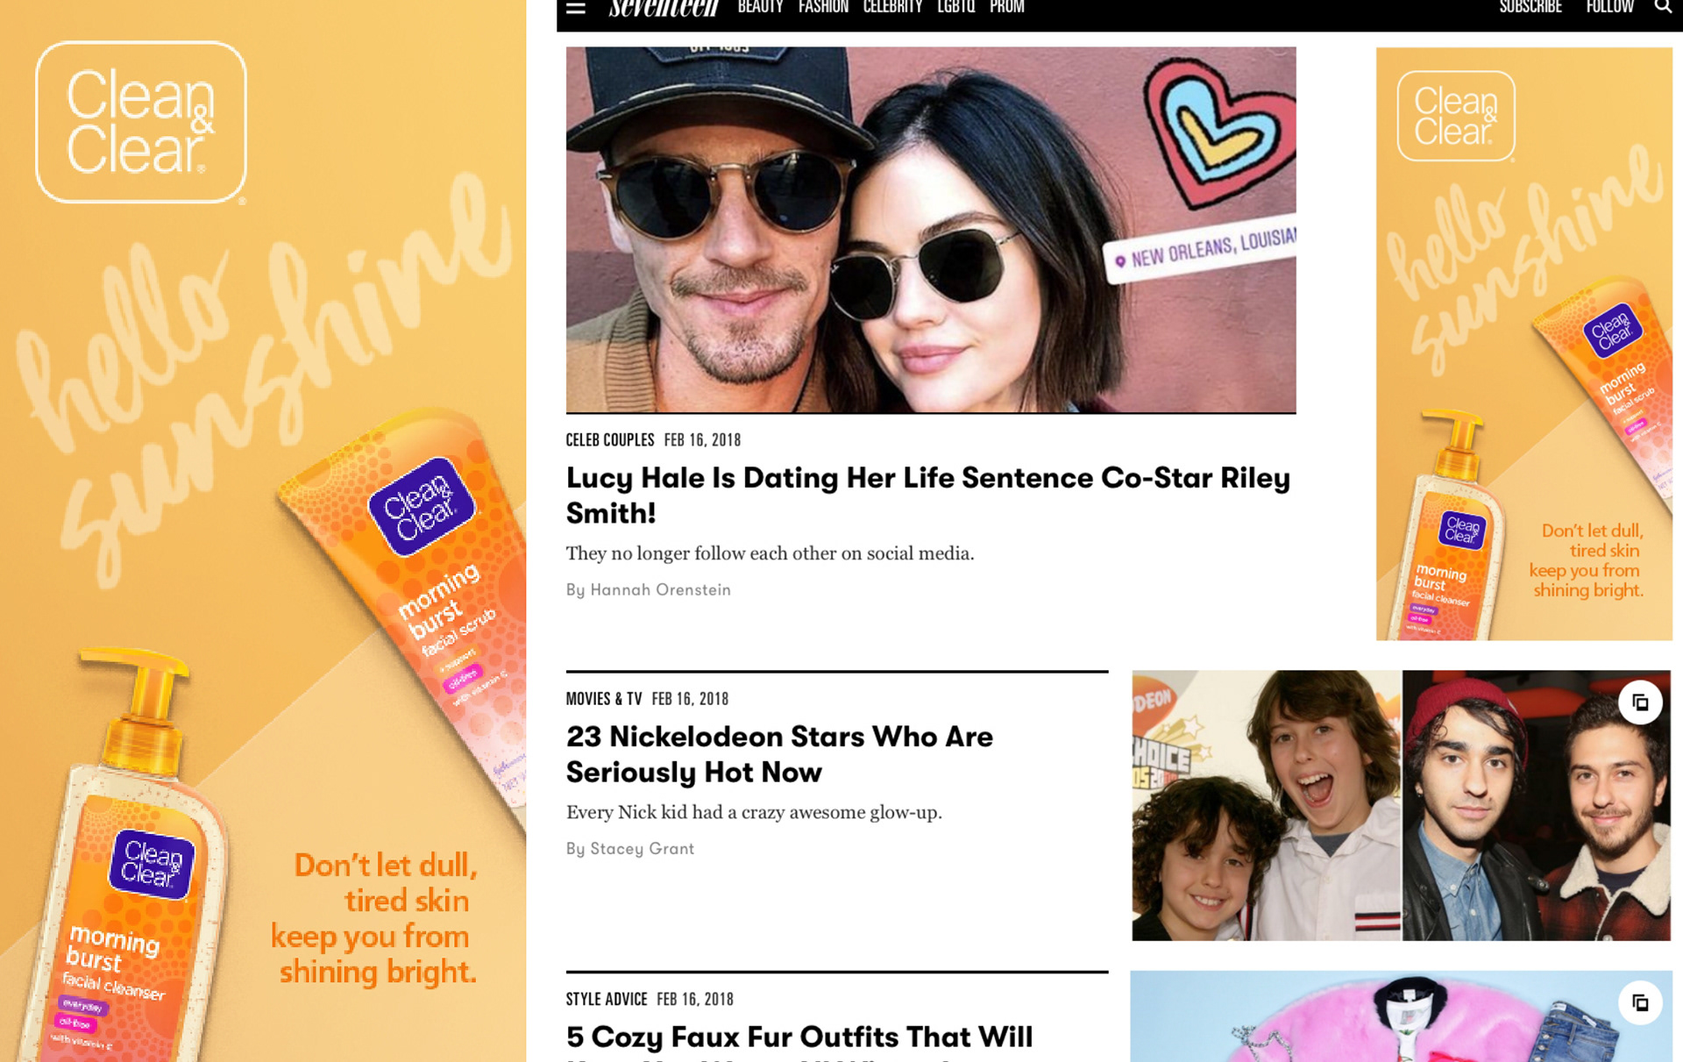Open the Beauty menu item
The image size is (1683, 1062).
point(760,7)
